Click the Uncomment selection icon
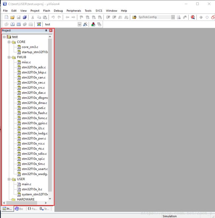Image resolution: width=215 pixels, height=218 pixels. (x=126, y=17)
